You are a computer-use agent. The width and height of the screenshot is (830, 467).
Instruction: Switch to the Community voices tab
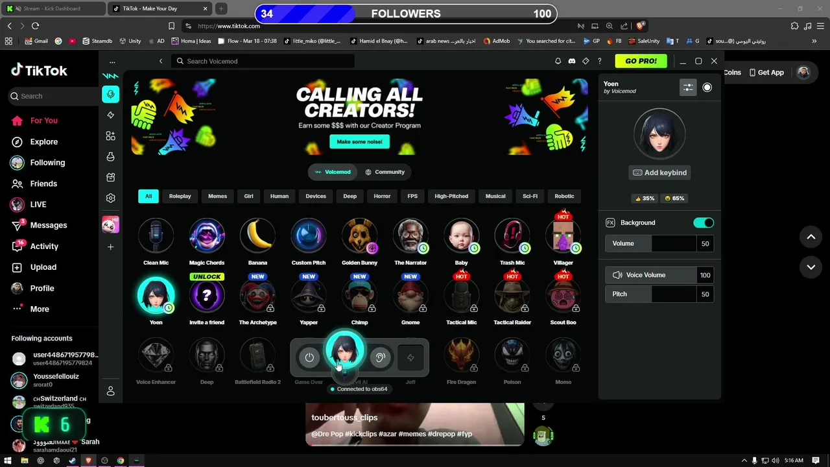tap(385, 172)
